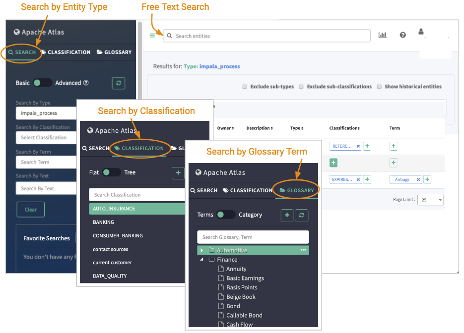
Task: Toggle Basic to Advanced search
Action: (43, 83)
